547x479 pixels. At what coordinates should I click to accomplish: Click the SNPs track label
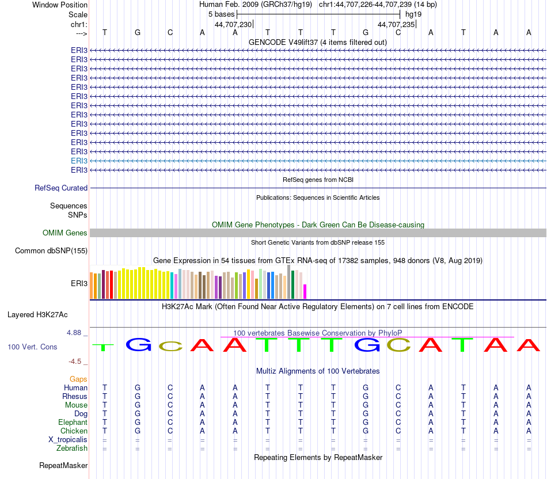tap(78, 215)
